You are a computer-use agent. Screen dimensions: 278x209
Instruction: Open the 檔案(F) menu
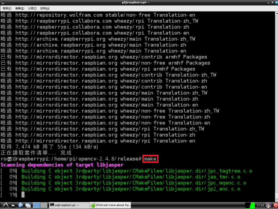(7, 8)
